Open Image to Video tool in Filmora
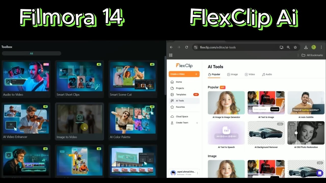The image size is (326, 183). click(79, 121)
